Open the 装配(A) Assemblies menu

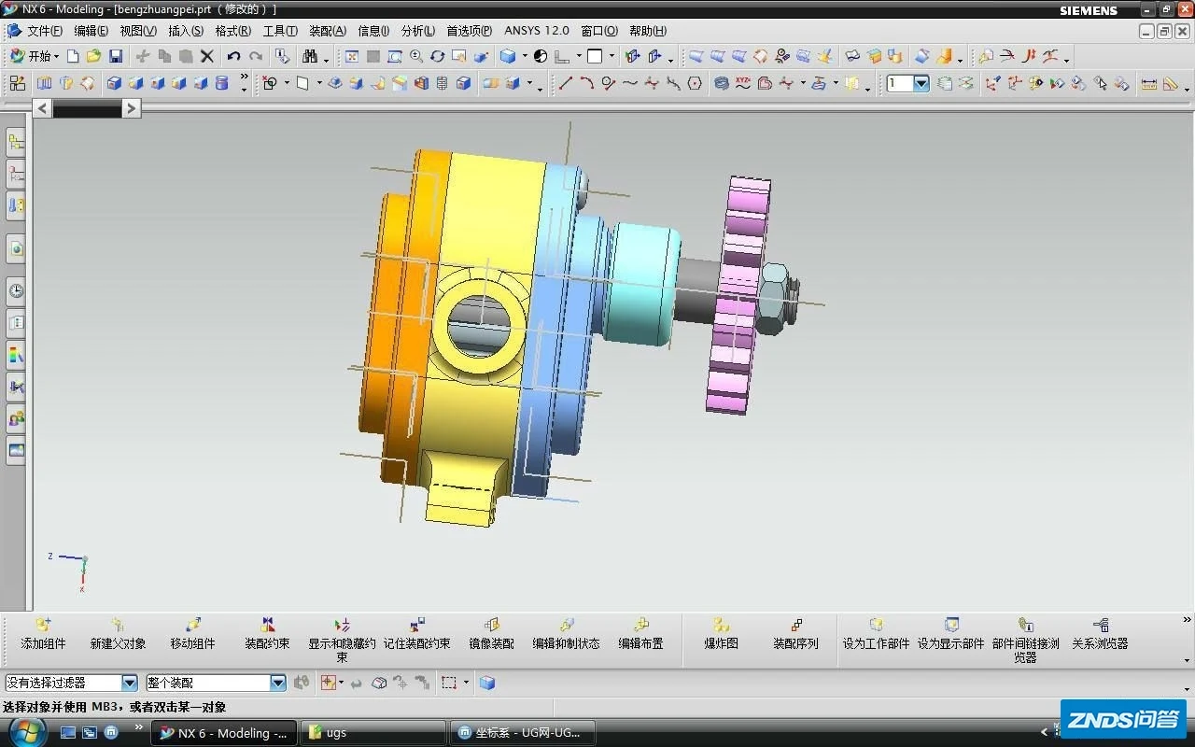click(x=327, y=31)
